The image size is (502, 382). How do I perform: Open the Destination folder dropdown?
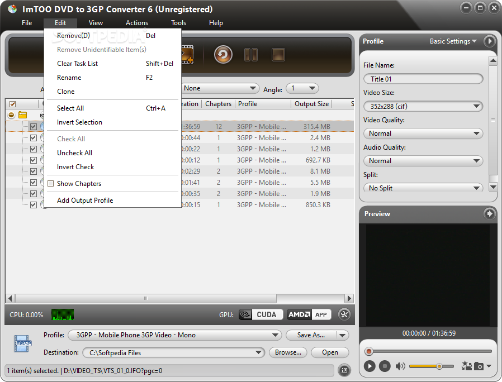(173, 352)
